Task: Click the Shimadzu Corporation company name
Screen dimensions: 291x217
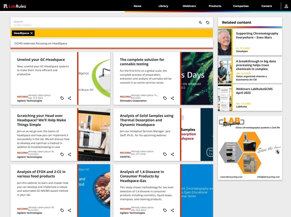Action: coord(133,101)
